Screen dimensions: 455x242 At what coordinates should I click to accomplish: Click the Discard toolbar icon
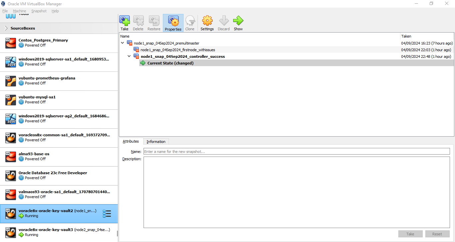[224, 21]
